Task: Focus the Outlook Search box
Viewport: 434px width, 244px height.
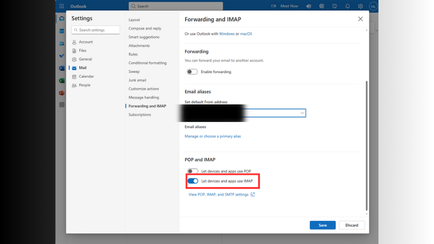Action: pos(176,6)
